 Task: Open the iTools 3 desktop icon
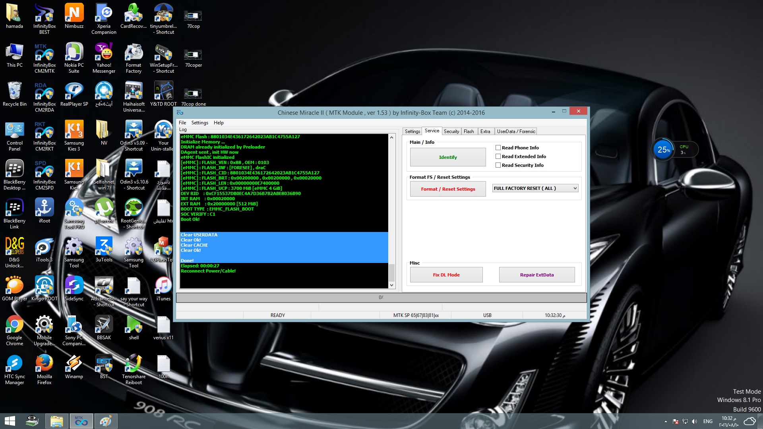[x=45, y=249]
